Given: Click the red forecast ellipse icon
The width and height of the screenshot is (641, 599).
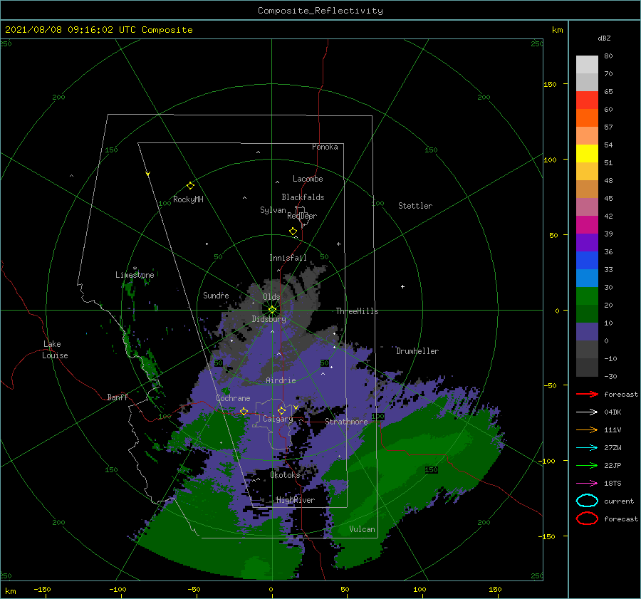Looking at the screenshot, I should (587, 519).
